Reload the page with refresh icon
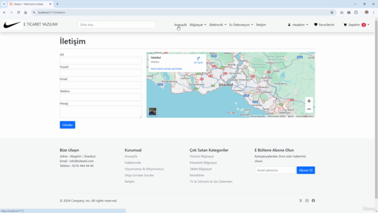378x213 pixels. click(x=18, y=12)
